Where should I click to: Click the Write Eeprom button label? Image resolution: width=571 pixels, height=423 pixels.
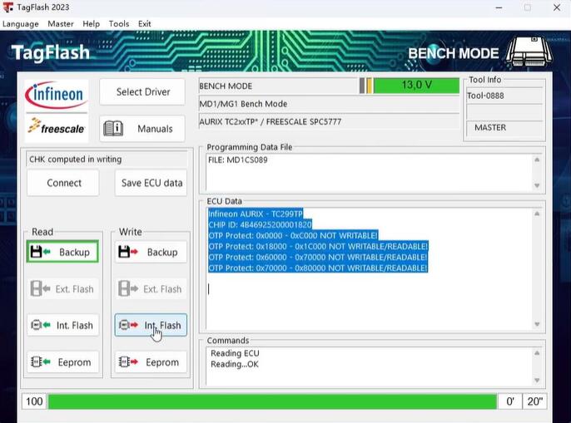click(162, 362)
